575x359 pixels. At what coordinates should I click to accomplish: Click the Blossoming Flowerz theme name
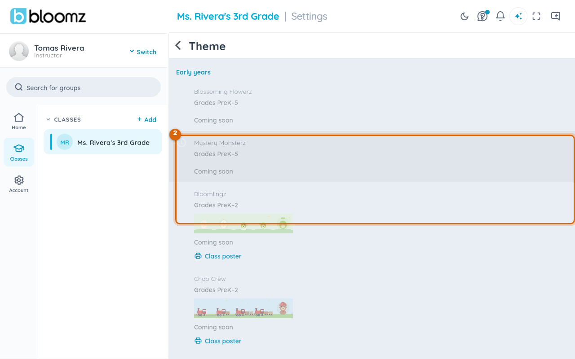tap(223, 92)
